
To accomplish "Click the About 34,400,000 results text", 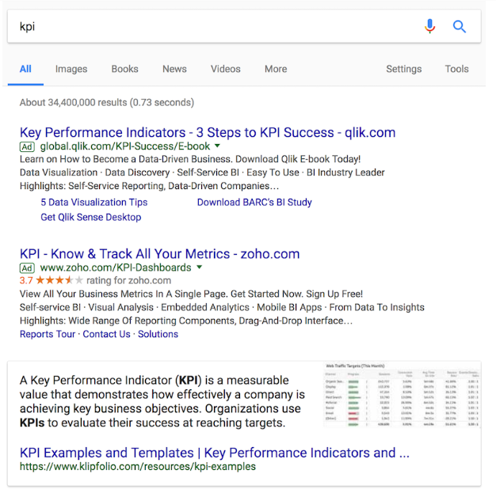I will pos(107,102).
